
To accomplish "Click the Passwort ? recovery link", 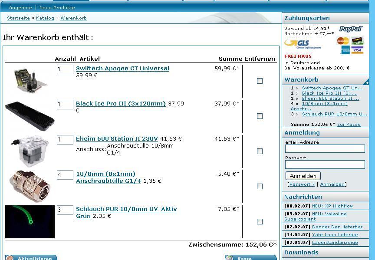I will tap(302, 184).
